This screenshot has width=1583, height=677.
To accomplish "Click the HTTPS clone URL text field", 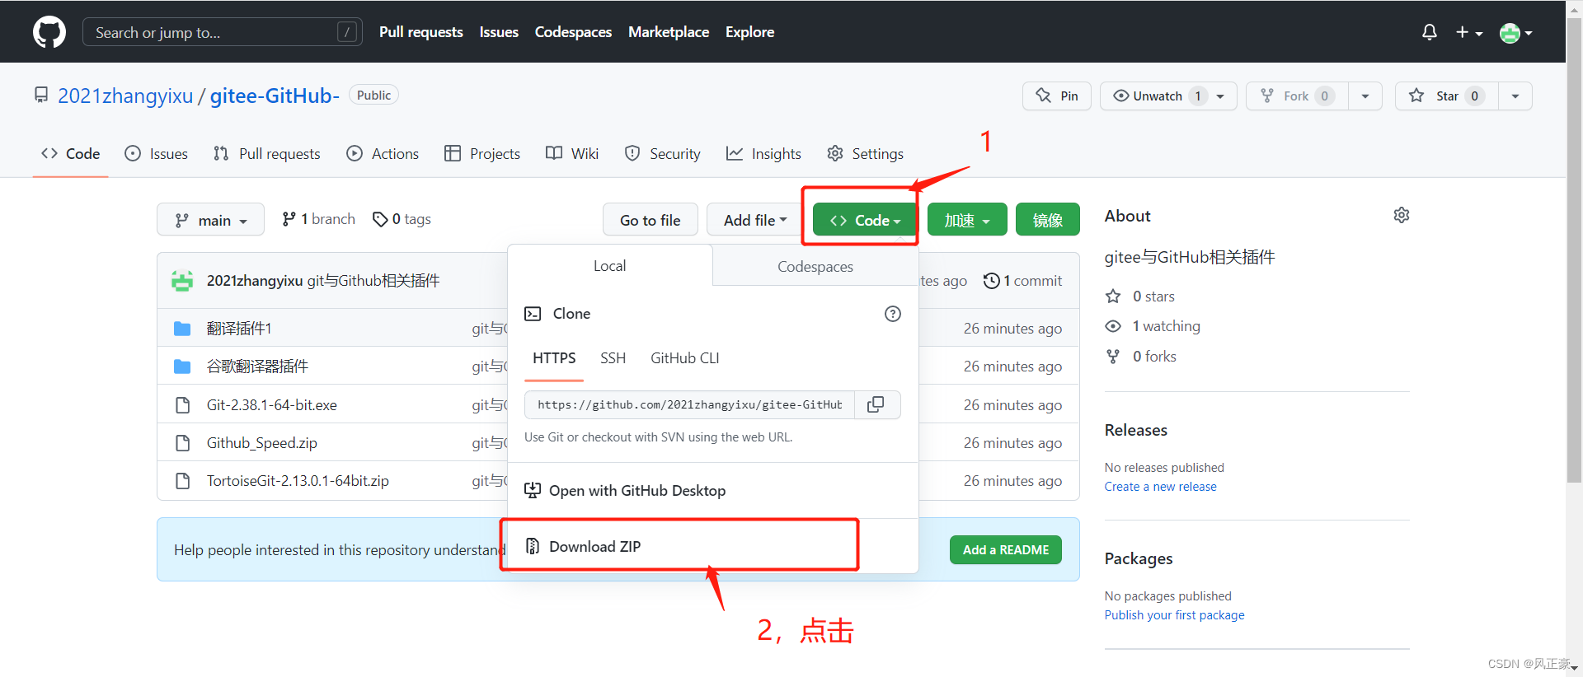I will click(x=690, y=404).
